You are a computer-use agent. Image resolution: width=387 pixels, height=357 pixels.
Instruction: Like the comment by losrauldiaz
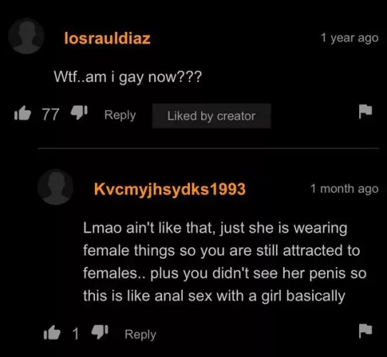pos(23,114)
